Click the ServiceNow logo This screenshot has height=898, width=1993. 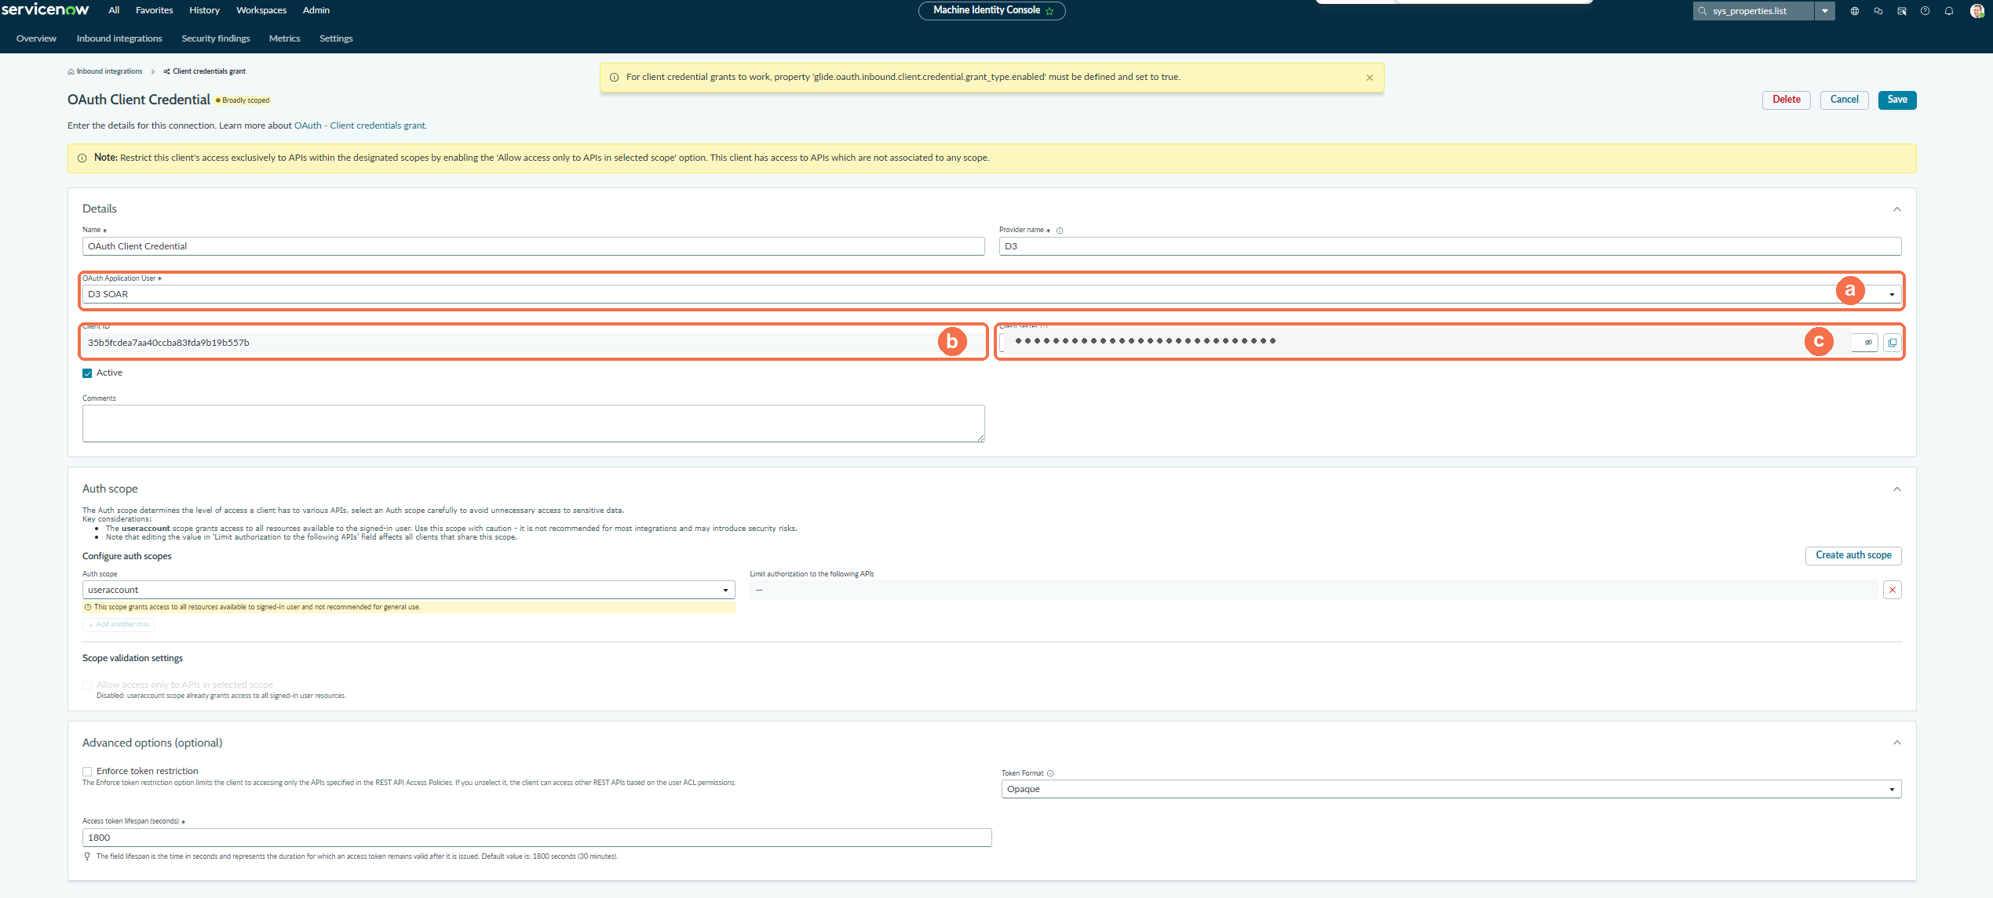(45, 9)
